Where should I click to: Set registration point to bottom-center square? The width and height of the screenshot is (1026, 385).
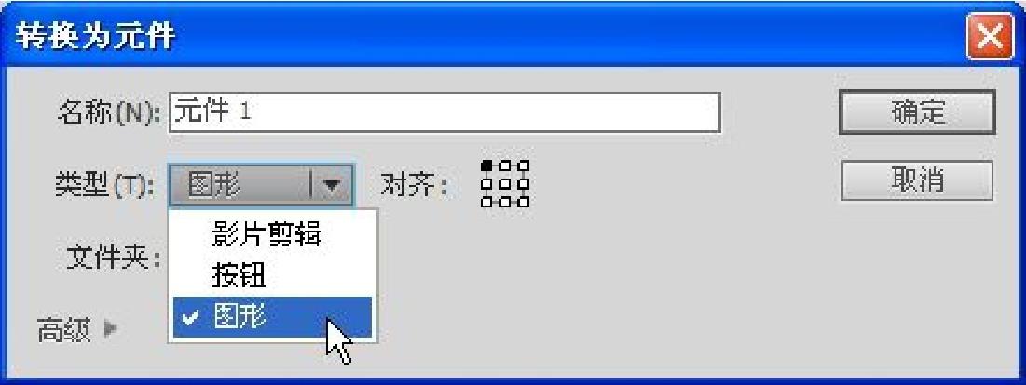(x=504, y=202)
